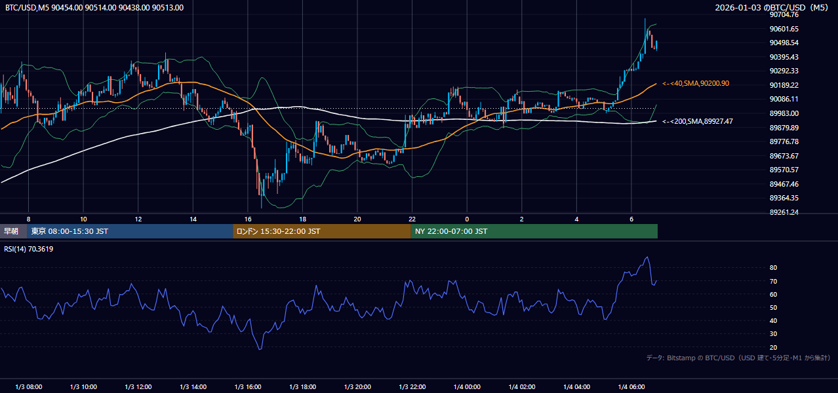
Task: Select the ロンドン 15:30-22:00 JST session bar
Action: [x=322, y=231]
